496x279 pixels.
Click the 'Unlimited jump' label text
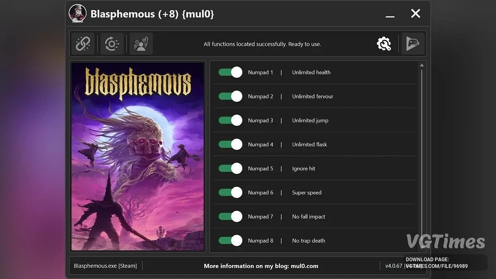[x=310, y=120]
